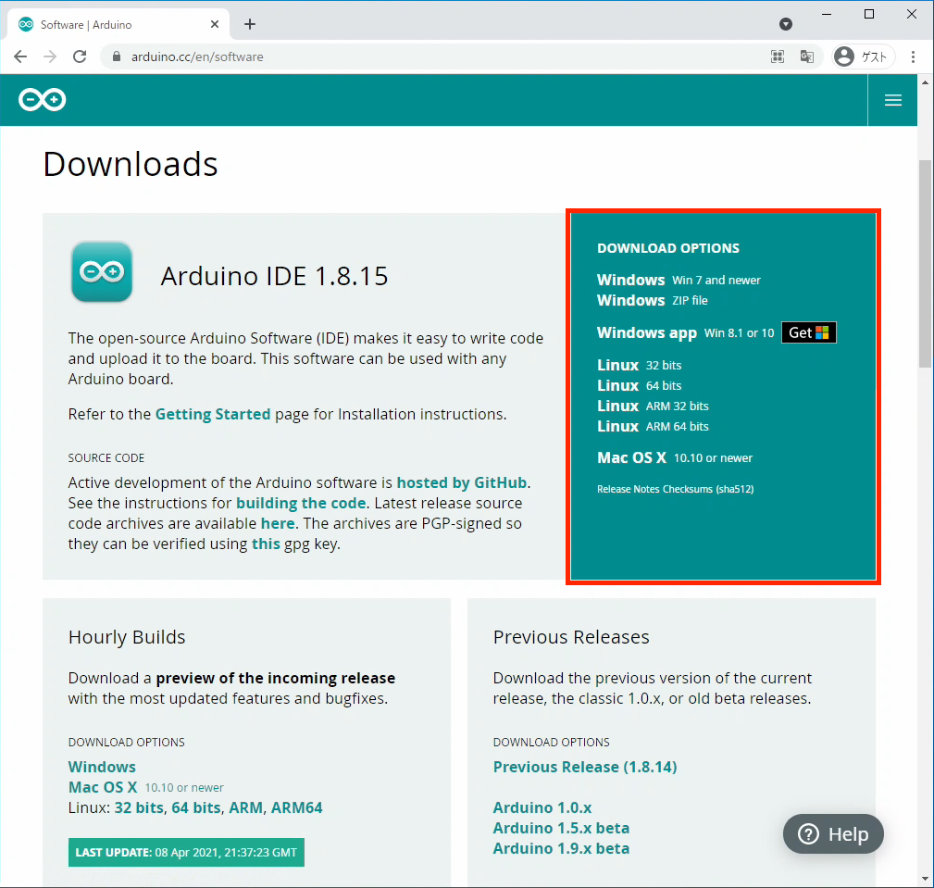This screenshot has height=888, width=934.
Task: Click the SOURCE CODE label
Action: coord(106,457)
